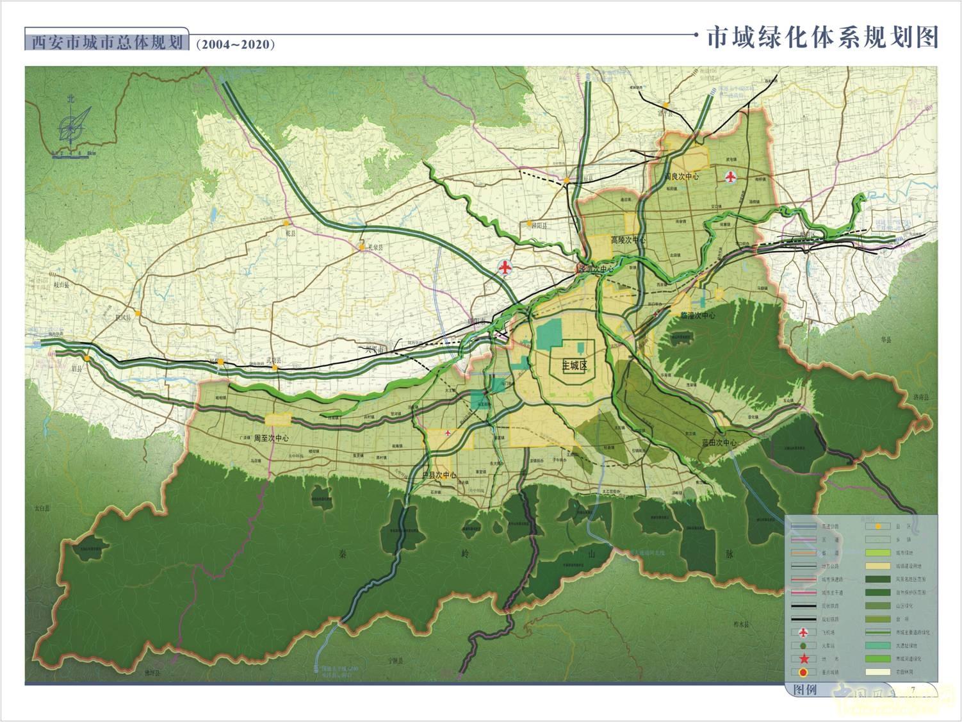This screenshot has width=962, height=722.
Task: Select the 周至次中心 label
Action: point(271,439)
